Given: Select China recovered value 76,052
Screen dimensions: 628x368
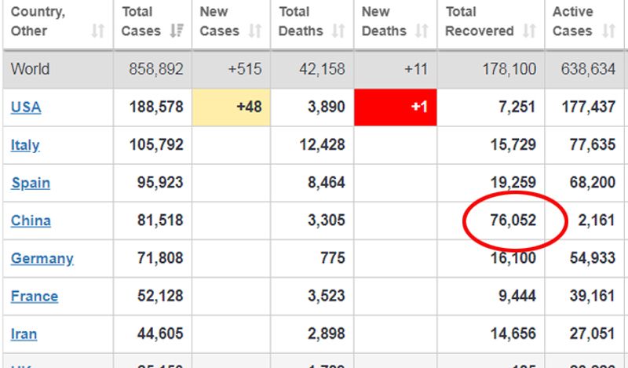Looking at the screenshot, I should (513, 220).
